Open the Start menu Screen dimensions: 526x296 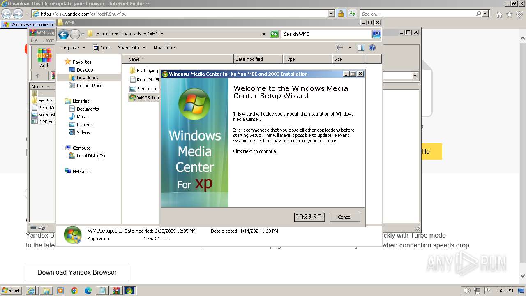(12, 290)
